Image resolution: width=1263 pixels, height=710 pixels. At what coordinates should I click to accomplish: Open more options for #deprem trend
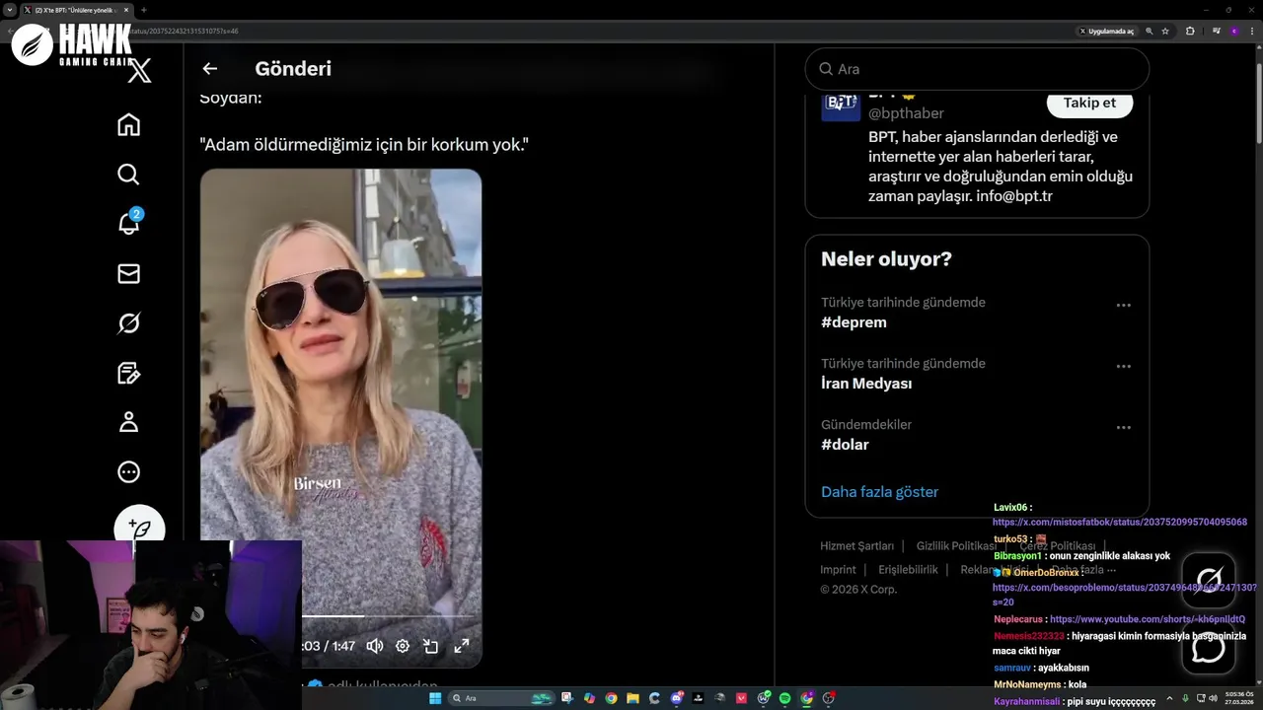click(1123, 306)
